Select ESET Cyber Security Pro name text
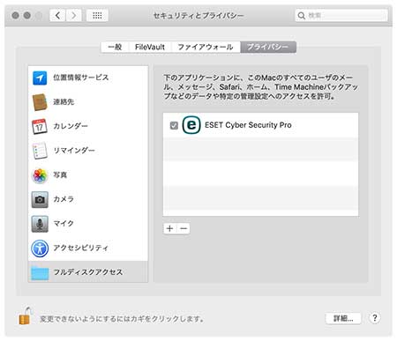 pos(248,125)
